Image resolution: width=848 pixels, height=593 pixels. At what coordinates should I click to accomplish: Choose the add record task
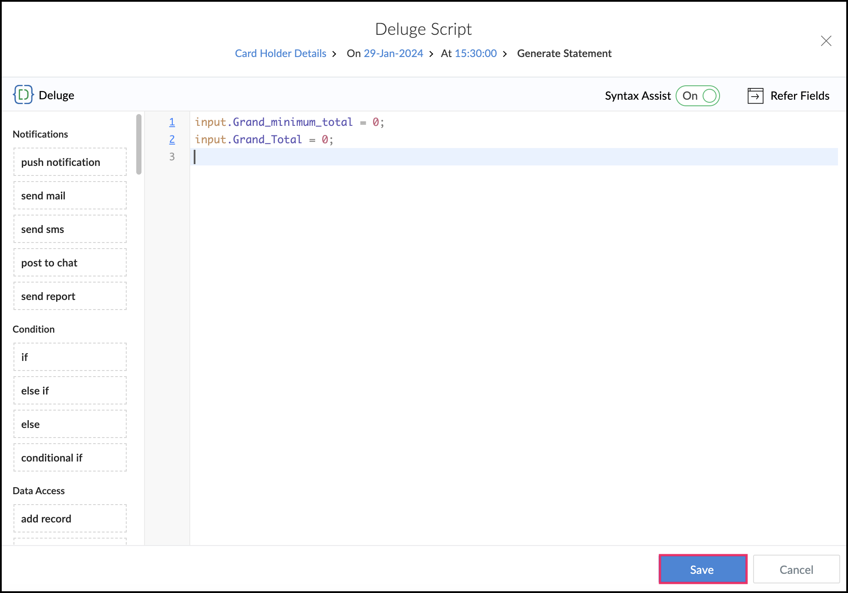(70, 519)
